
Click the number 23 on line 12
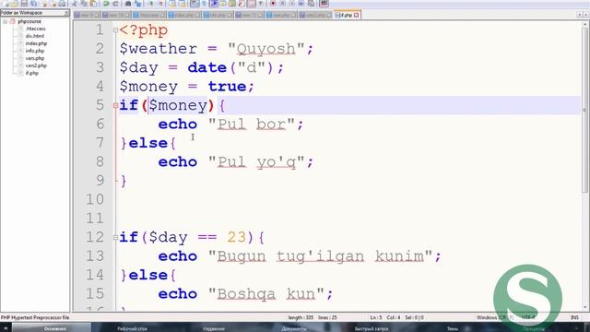pos(237,238)
